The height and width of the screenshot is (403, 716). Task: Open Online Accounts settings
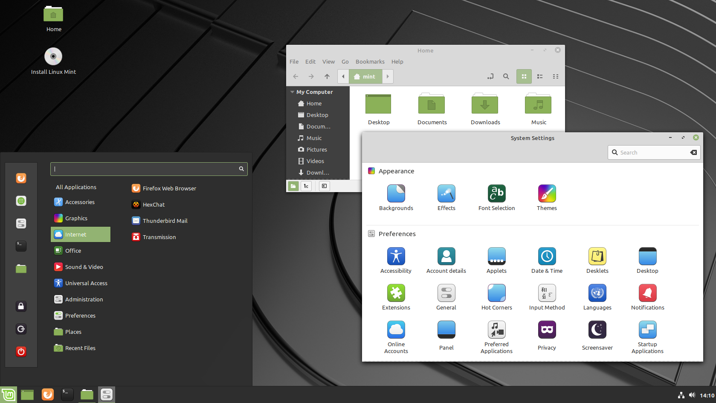396,337
